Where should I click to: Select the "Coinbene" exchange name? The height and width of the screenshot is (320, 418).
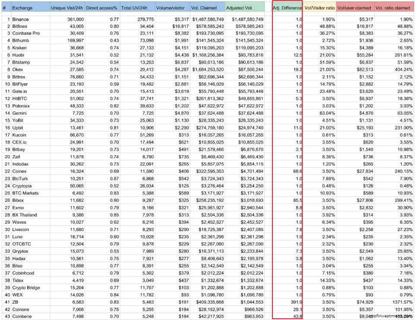(22, 316)
